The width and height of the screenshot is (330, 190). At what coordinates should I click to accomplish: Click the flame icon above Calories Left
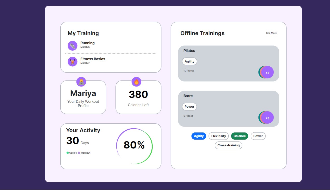pos(136,82)
